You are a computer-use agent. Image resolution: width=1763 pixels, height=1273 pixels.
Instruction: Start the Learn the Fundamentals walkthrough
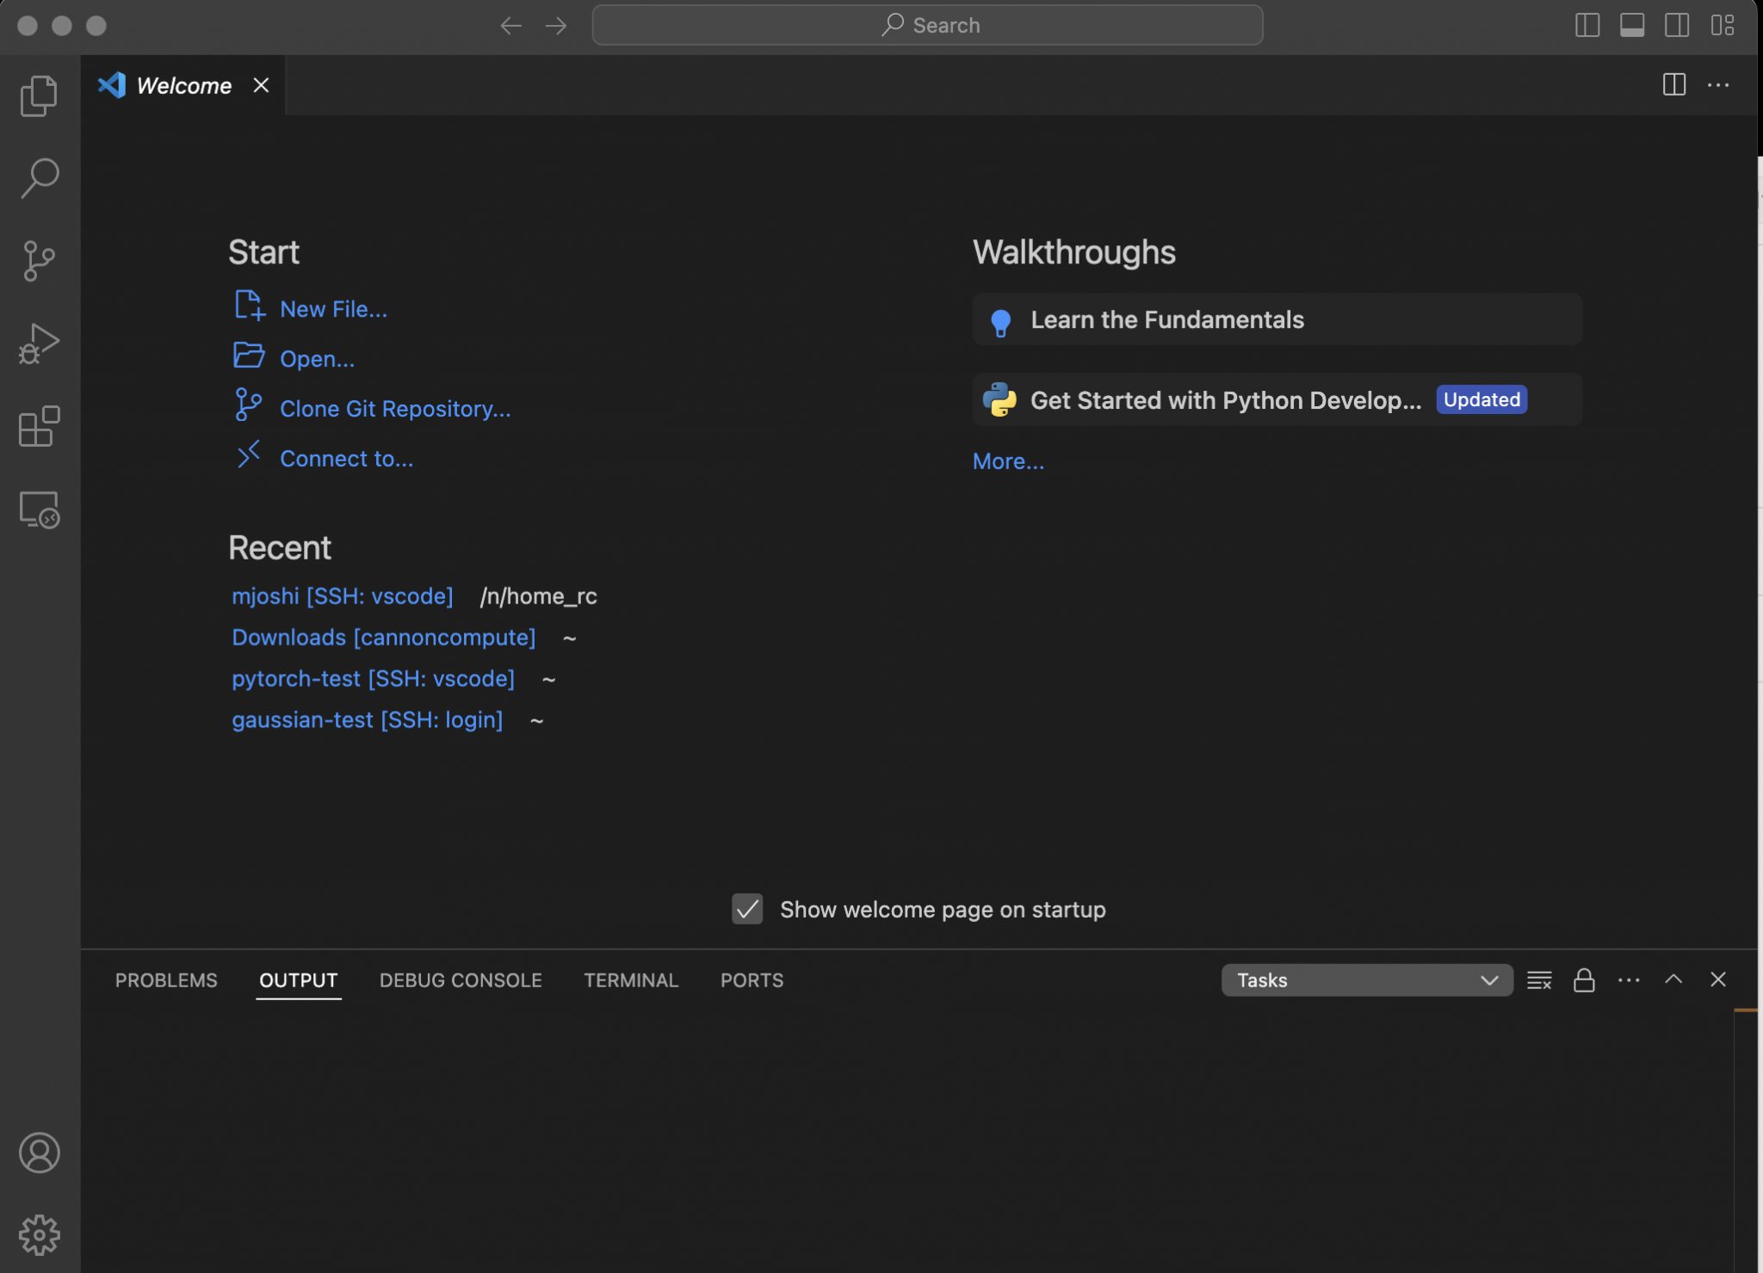click(1168, 319)
